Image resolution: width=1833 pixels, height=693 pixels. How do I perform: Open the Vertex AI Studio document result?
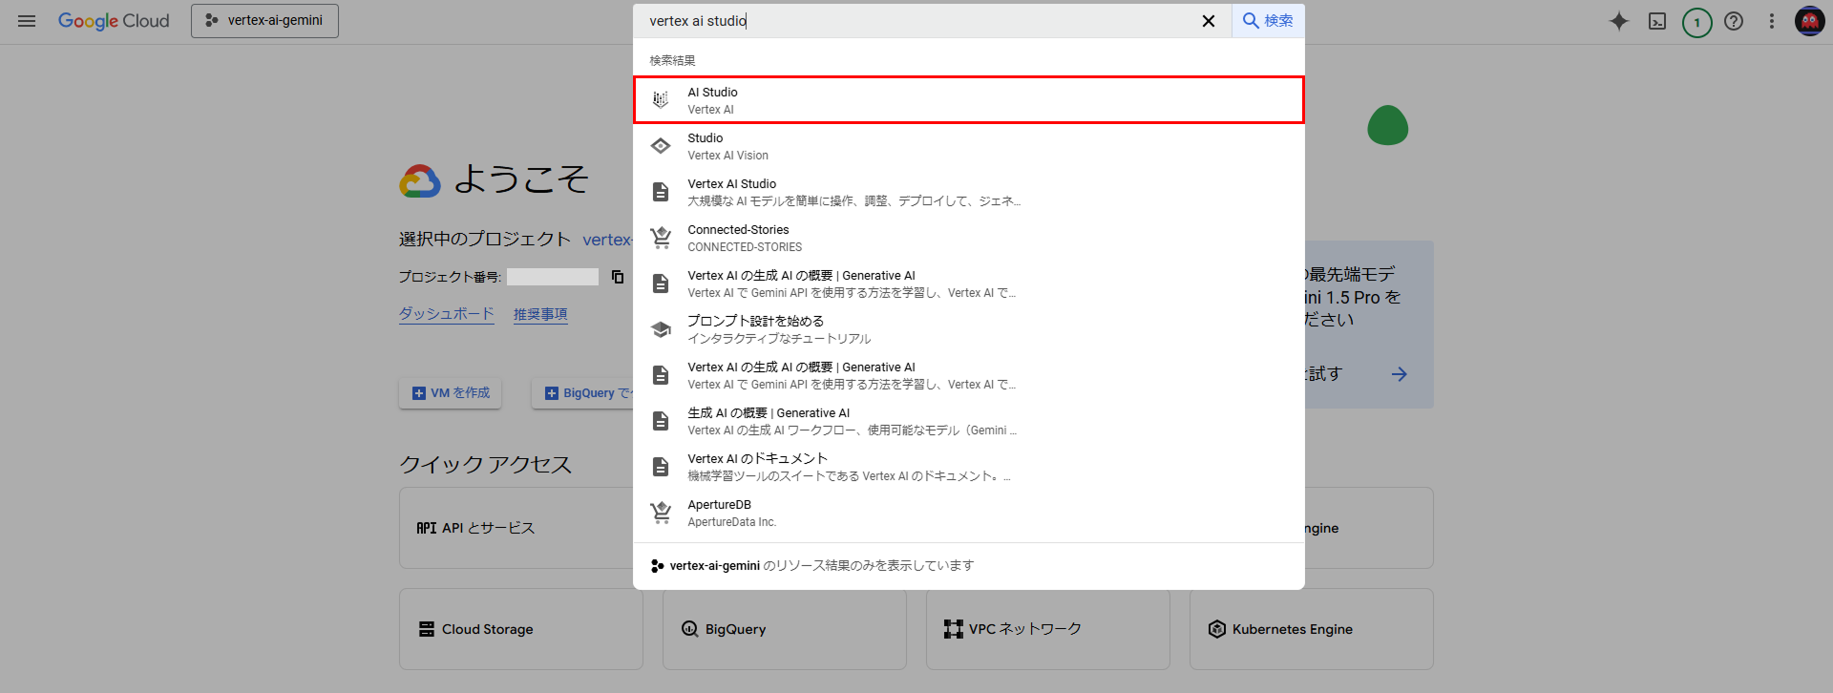point(969,192)
